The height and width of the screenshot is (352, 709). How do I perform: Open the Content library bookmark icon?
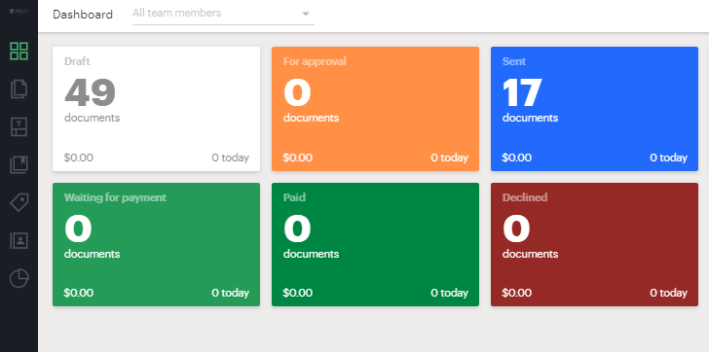[x=19, y=164]
